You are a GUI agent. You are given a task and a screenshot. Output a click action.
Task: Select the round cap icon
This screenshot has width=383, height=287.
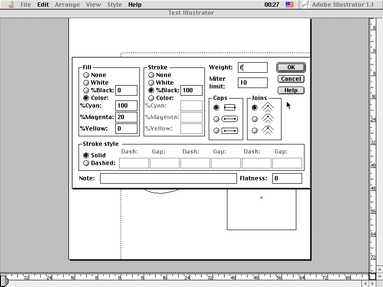tap(230, 119)
